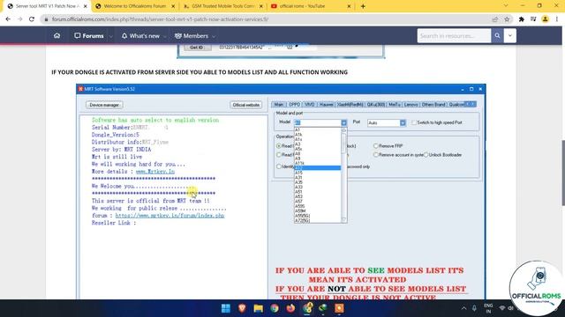Expand the What's new menu chevron
Viewport: 565px width, 317px height.
pyautogui.click(x=165, y=36)
